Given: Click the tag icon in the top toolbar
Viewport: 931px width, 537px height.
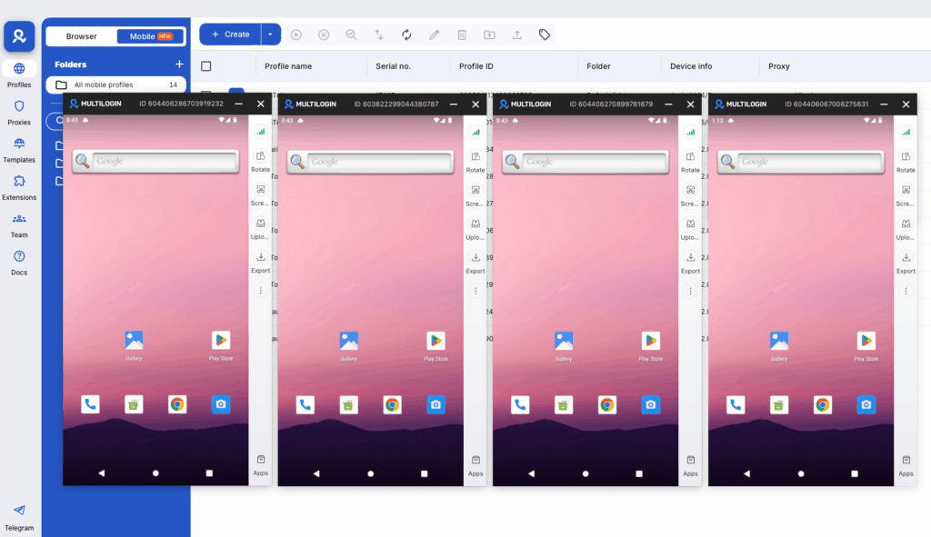Looking at the screenshot, I should pyautogui.click(x=545, y=35).
